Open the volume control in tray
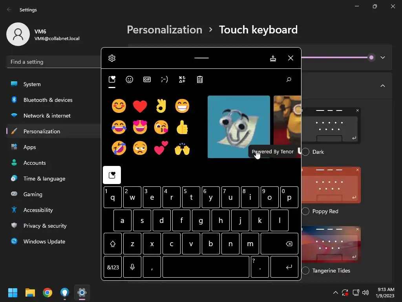The height and width of the screenshot is (302, 402). click(x=365, y=293)
